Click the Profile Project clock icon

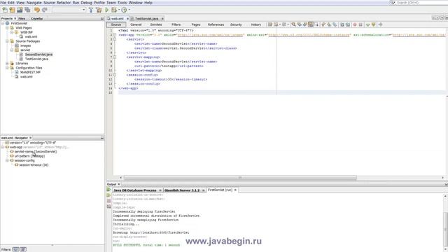tap(124, 10)
